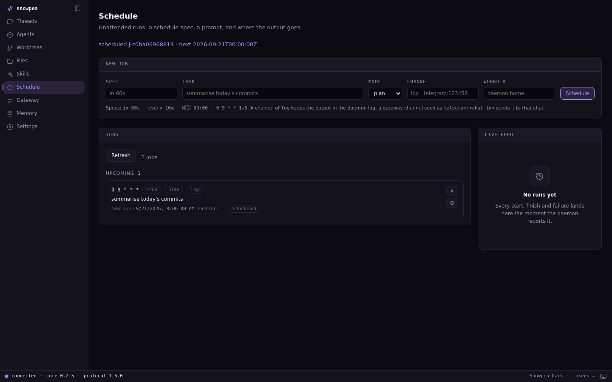Focus the Workdir input field
The height and width of the screenshot is (382, 612).
pos(519,93)
